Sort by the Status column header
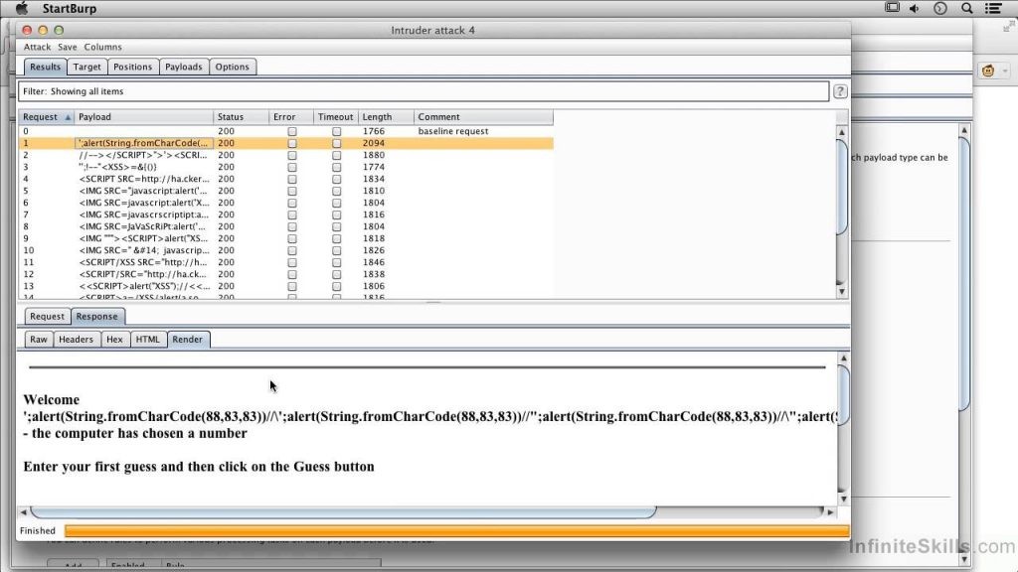This screenshot has height=572, width=1018. tap(241, 117)
